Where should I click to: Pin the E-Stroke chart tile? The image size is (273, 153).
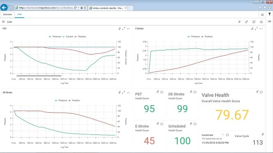[252, 29]
